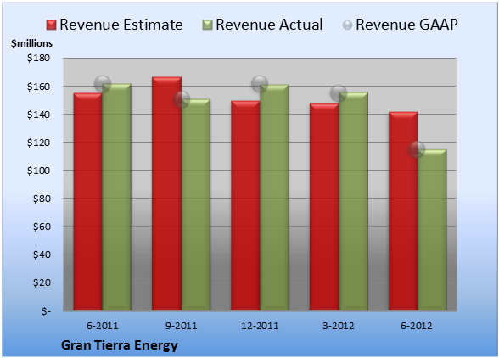Click the '$140' y-axis value
The height and width of the screenshot is (358, 499).
[x=38, y=115]
